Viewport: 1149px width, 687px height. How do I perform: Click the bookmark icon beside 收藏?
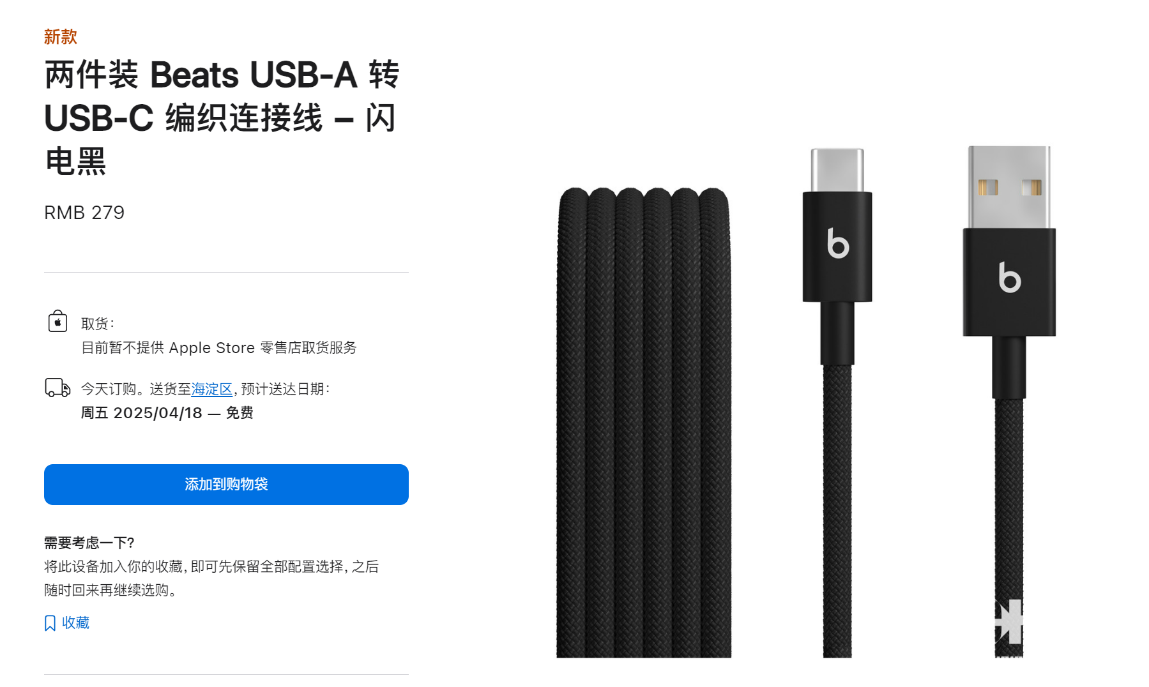coord(50,623)
